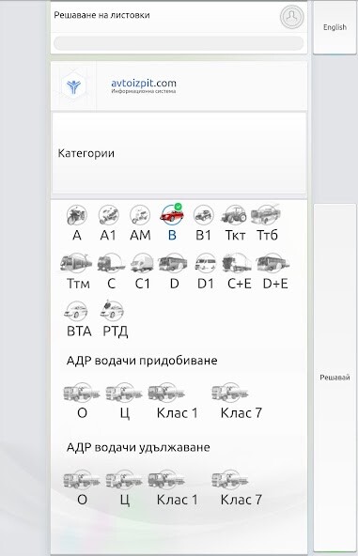Click the Решаване на листовки title
This screenshot has width=358, height=556.
[x=101, y=15]
